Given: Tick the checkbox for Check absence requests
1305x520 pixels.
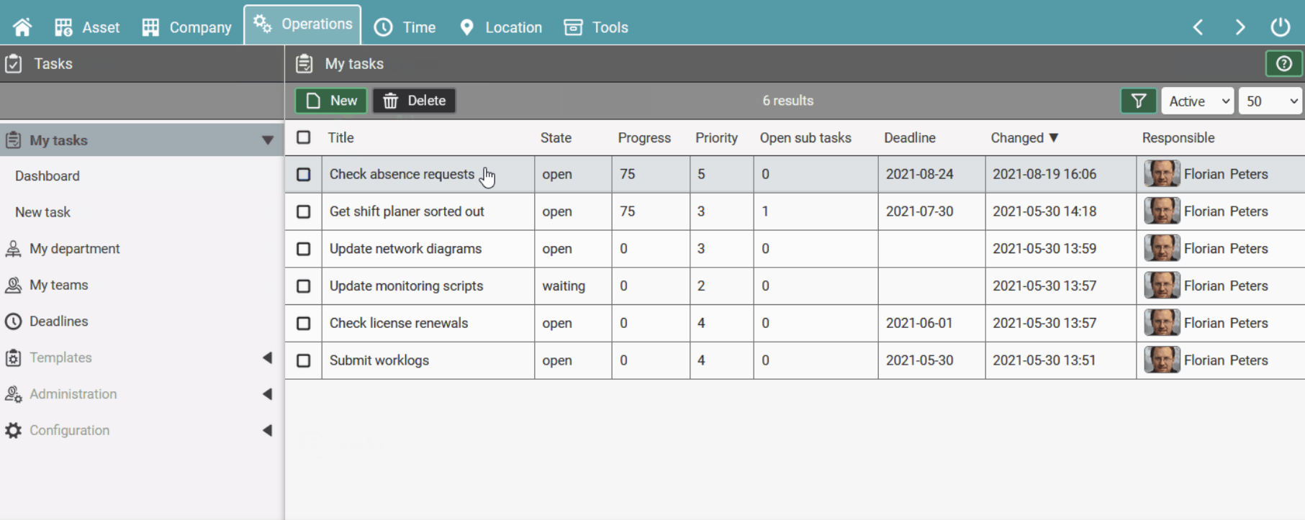Looking at the screenshot, I should point(304,175).
